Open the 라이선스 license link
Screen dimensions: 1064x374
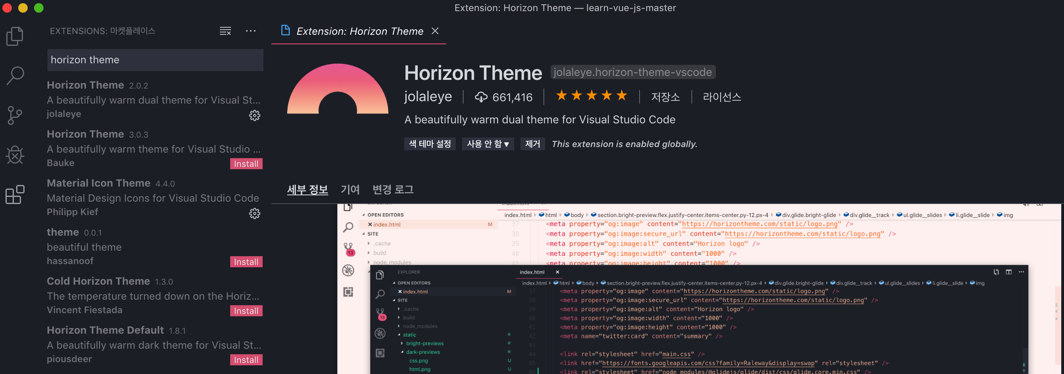[x=721, y=97]
